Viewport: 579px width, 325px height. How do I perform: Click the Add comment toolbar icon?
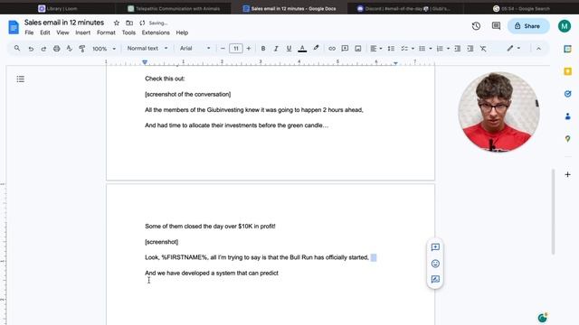[345, 48]
